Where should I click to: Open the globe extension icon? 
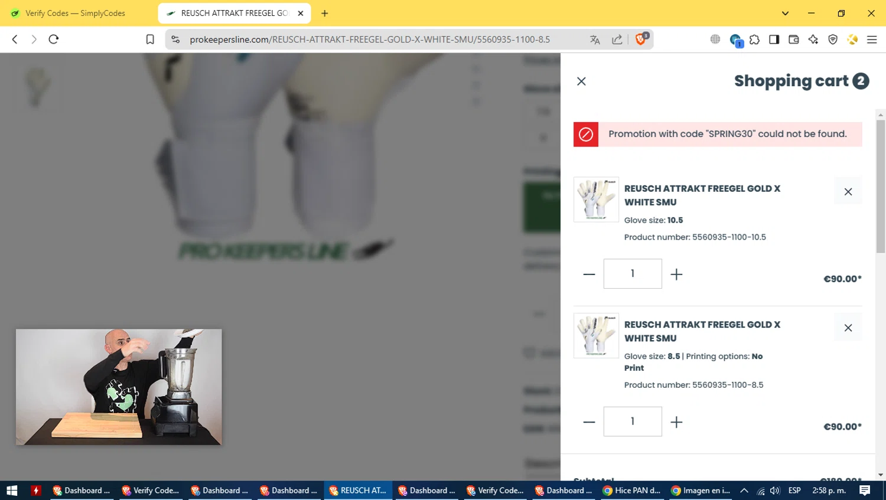click(715, 40)
